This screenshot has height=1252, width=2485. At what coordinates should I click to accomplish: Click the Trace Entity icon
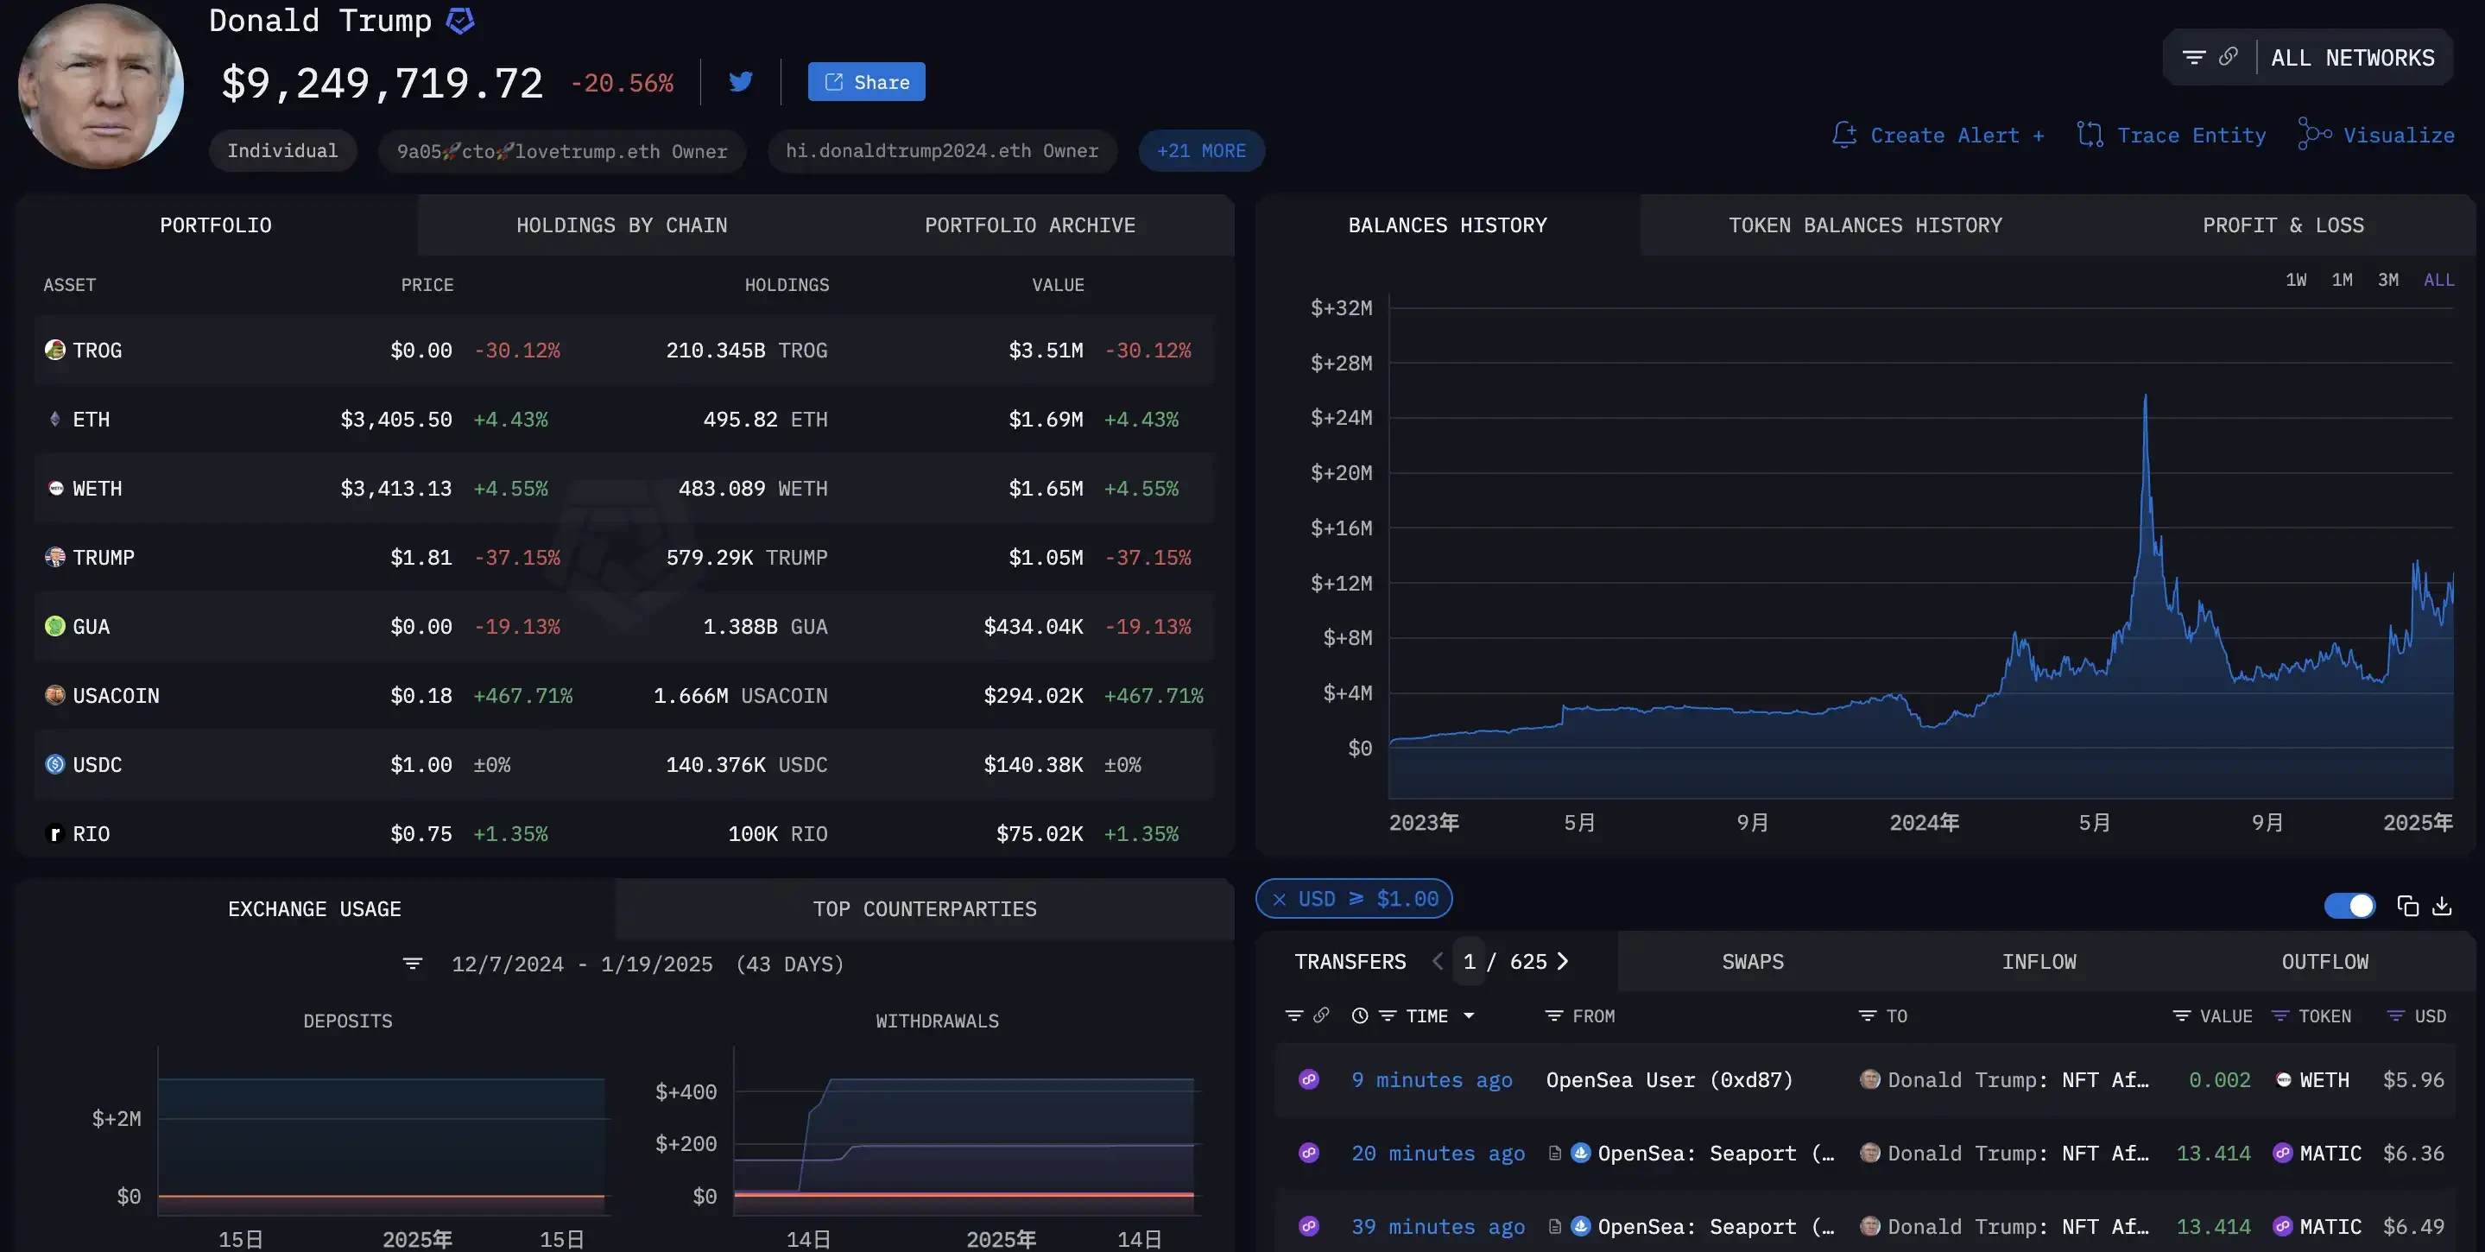point(2090,134)
